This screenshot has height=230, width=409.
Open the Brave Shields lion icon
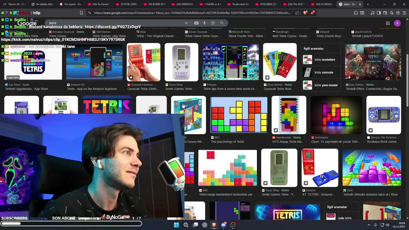click(x=305, y=13)
